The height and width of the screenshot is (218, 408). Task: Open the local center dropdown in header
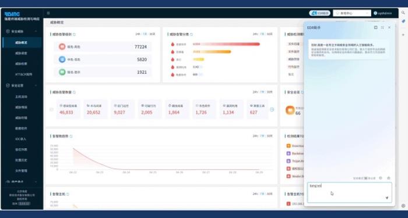tap(352, 13)
